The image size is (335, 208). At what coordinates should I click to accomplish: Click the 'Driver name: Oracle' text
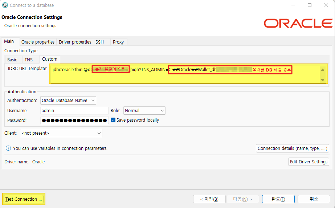click(25, 162)
